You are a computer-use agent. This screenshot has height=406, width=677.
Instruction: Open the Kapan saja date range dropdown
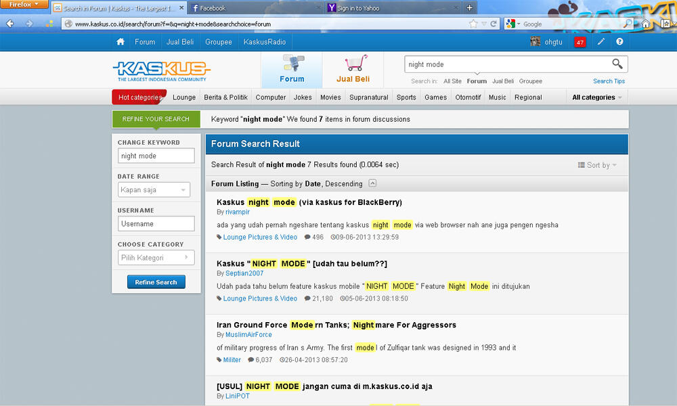[x=156, y=190]
